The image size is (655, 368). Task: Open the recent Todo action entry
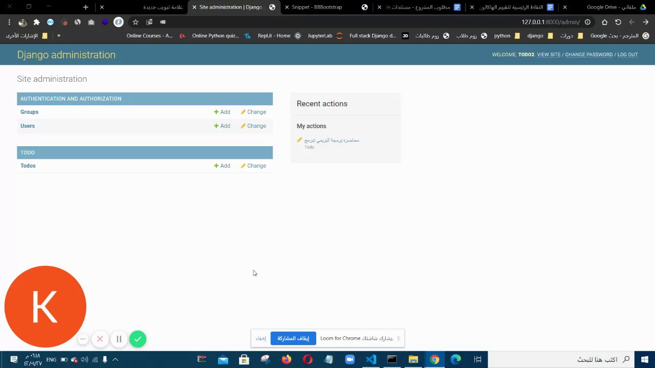click(332, 140)
